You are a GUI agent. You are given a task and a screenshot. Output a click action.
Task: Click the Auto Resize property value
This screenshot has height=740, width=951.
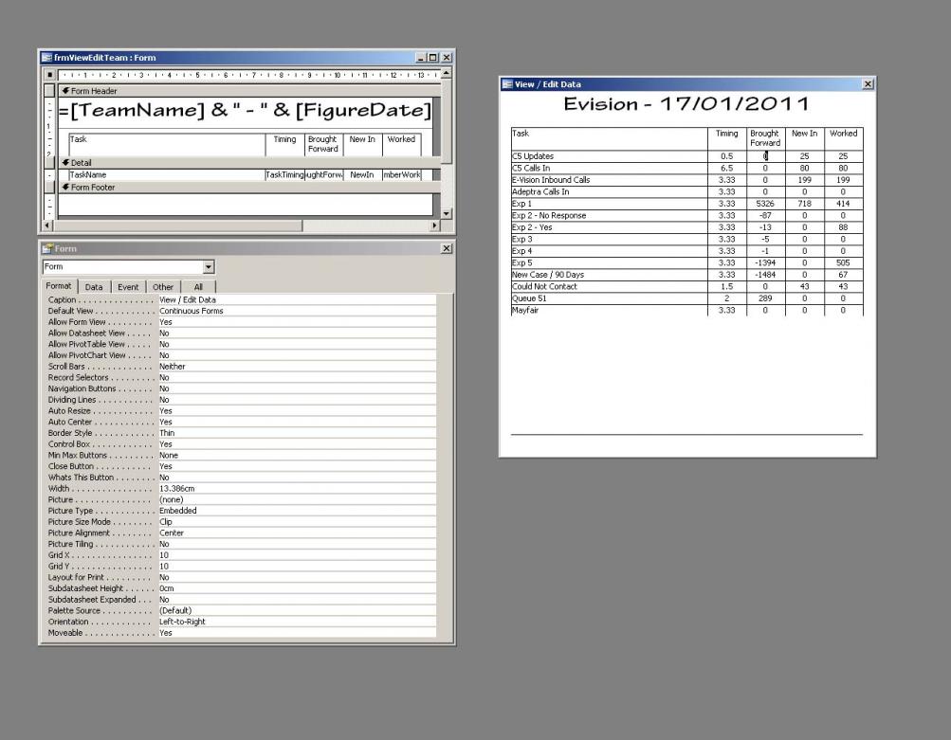(x=297, y=411)
